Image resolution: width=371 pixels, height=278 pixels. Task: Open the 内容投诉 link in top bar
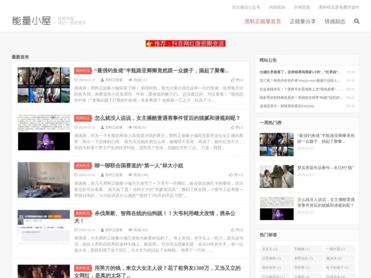coord(277,7)
